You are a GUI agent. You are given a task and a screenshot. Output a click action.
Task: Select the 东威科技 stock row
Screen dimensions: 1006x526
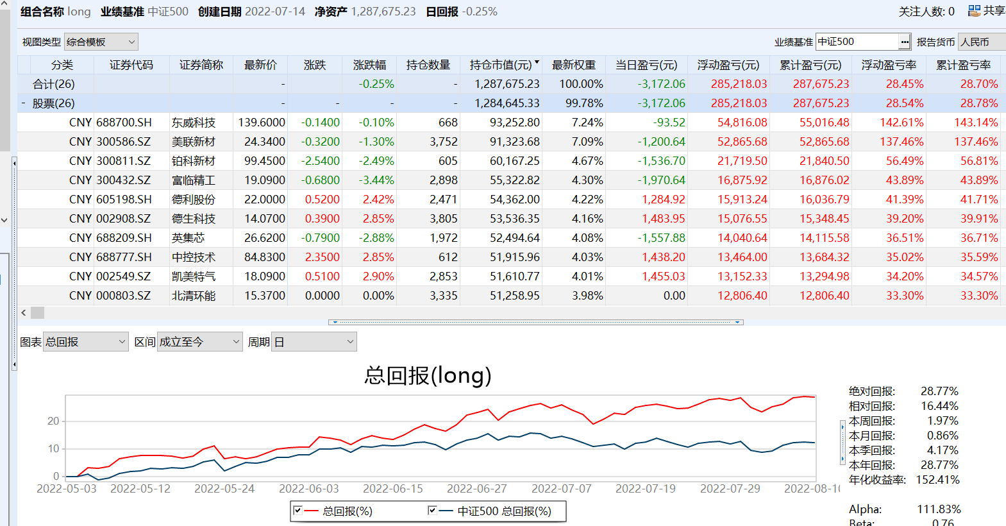pyautogui.click(x=194, y=123)
